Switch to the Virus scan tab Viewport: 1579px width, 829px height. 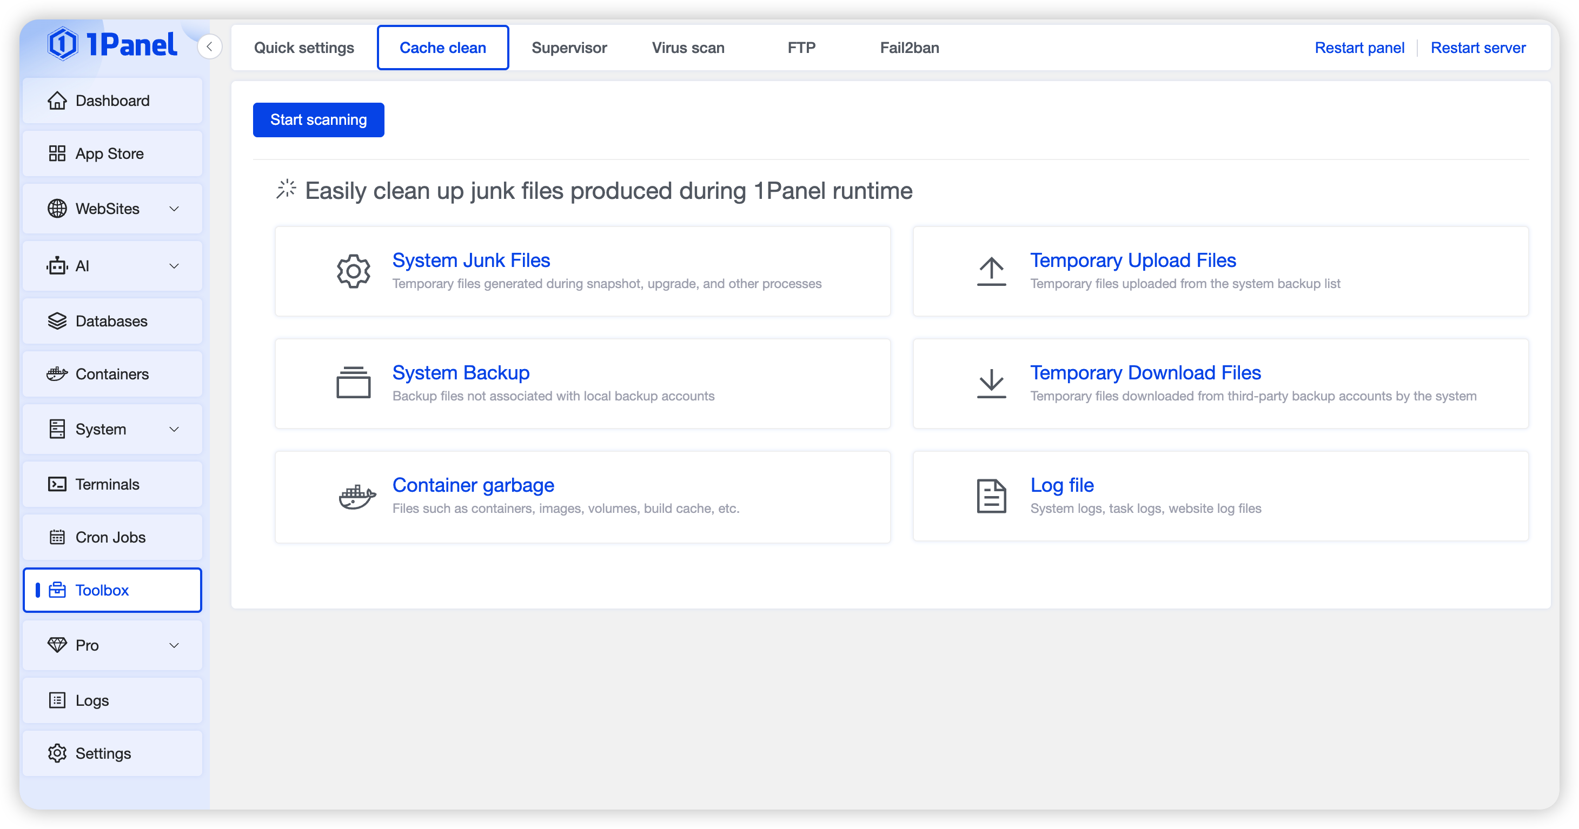tap(688, 48)
